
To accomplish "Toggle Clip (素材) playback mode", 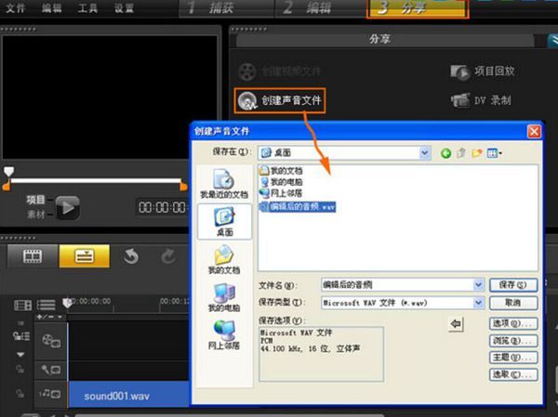I will (x=36, y=213).
